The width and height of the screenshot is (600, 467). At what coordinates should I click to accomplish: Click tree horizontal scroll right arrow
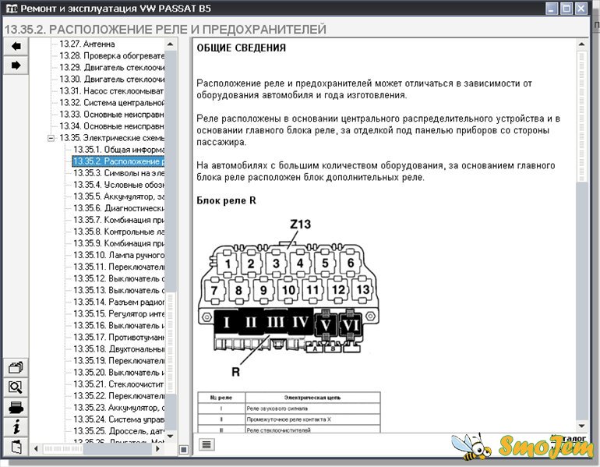click(x=157, y=448)
